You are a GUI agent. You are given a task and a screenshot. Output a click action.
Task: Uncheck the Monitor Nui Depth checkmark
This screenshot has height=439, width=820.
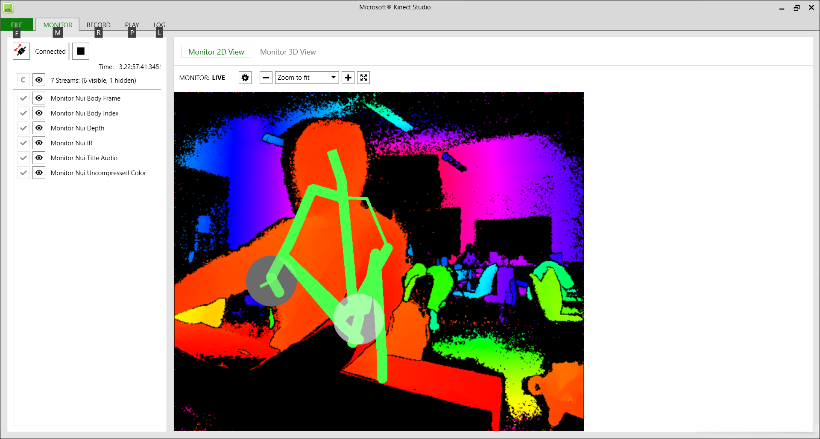(x=23, y=128)
